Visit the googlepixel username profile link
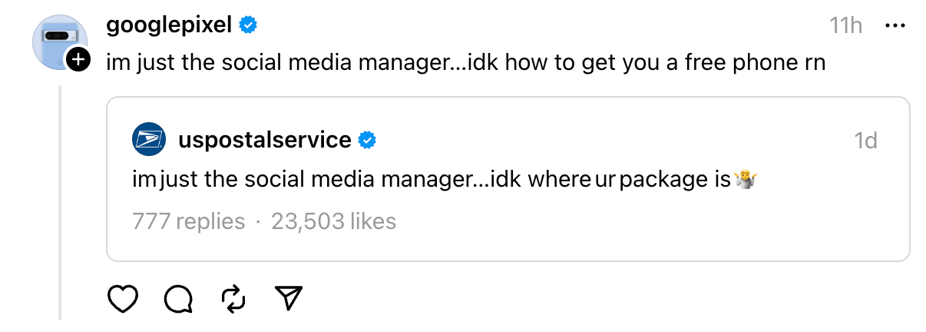Screen dimensions: 926x332 [168, 25]
